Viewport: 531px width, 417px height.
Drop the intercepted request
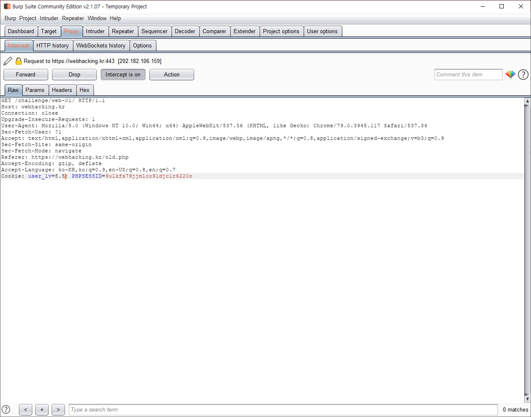tap(74, 75)
